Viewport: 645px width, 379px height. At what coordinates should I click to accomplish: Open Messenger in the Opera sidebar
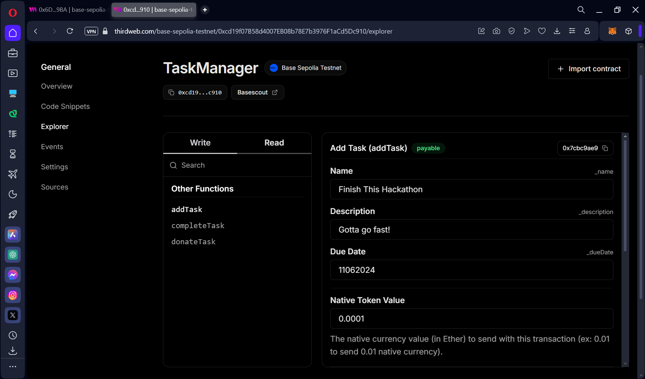coord(13,275)
